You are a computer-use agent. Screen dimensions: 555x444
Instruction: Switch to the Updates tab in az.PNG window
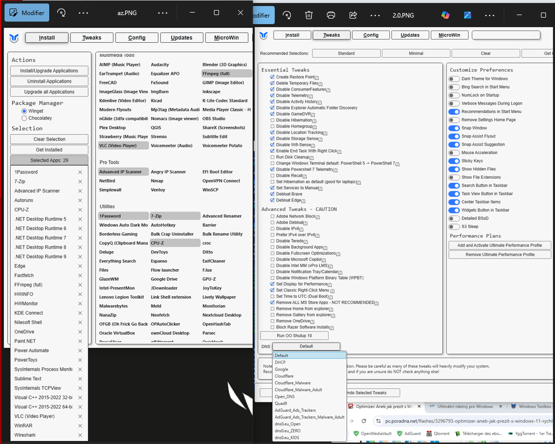pyautogui.click(x=181, y=38)
